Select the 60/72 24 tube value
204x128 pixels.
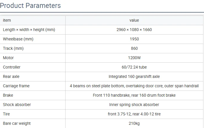[134, 67]
